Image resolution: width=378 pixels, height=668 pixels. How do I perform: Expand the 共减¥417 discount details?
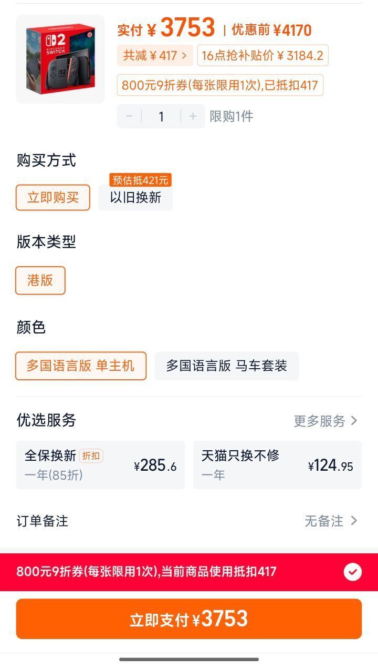pos(155,55)
